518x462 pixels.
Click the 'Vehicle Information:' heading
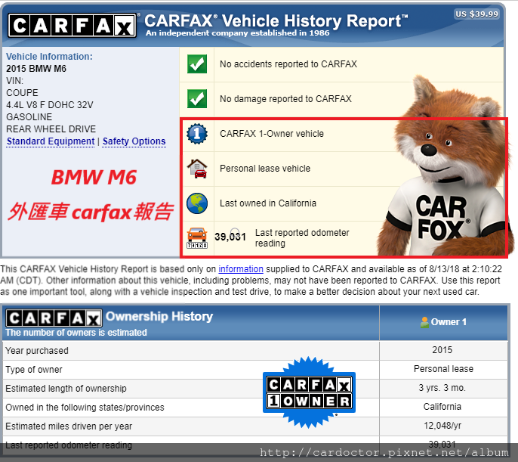click(x=49, y=57)
